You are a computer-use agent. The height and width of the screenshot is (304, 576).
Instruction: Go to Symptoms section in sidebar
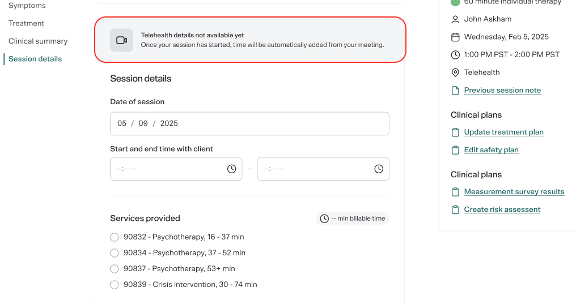coord(27,6)
